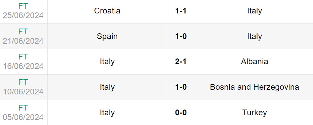Click Albania team name
This screenshot has width=313, height=125.
coord(255,62)
